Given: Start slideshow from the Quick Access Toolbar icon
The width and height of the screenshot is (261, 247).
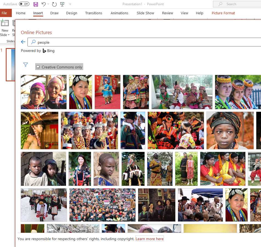Looking at the screenshot, I should [x=62, y=4].
